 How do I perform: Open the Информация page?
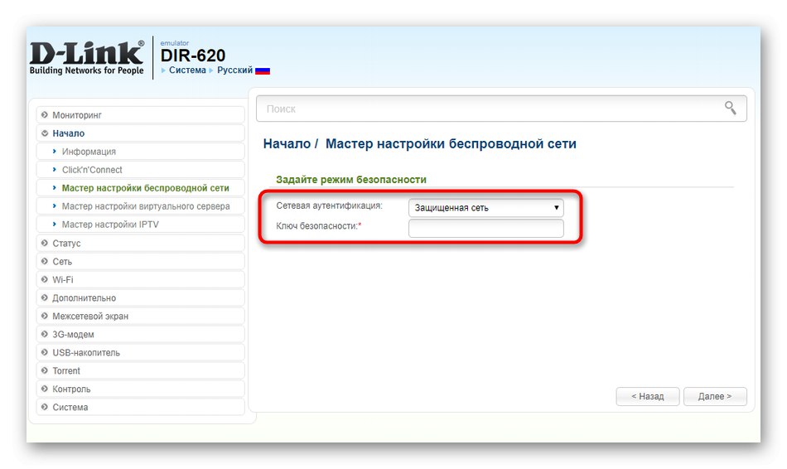tap(141, 151)
